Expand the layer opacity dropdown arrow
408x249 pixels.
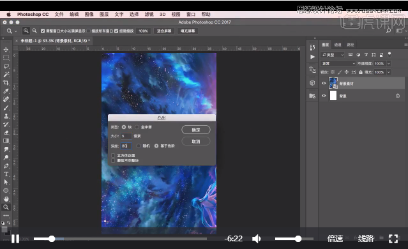(x=389, y=63)
